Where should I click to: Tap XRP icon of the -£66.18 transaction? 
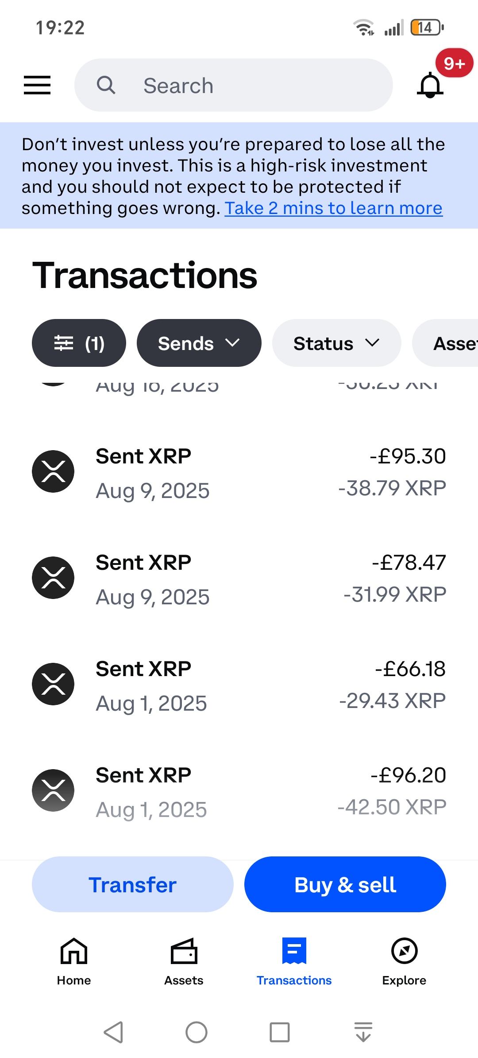click(x=53, y=684)
